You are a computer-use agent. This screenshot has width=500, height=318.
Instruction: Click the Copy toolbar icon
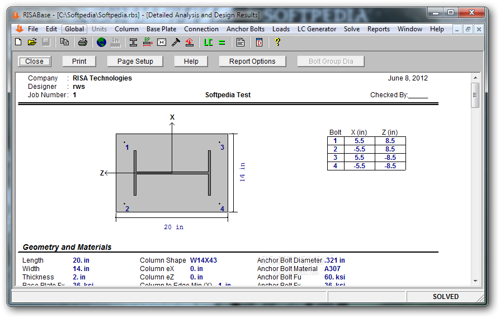(64, 42)
